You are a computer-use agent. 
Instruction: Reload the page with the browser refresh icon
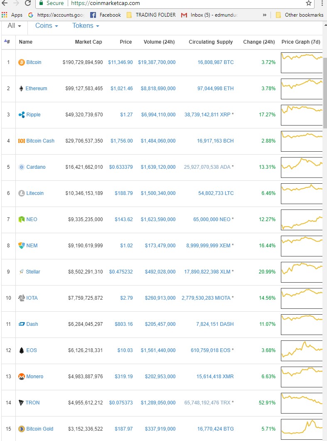point(27,3)
